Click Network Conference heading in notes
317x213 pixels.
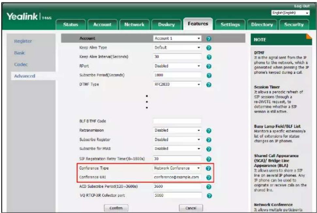pyautogui.click(x=273, y=205)
